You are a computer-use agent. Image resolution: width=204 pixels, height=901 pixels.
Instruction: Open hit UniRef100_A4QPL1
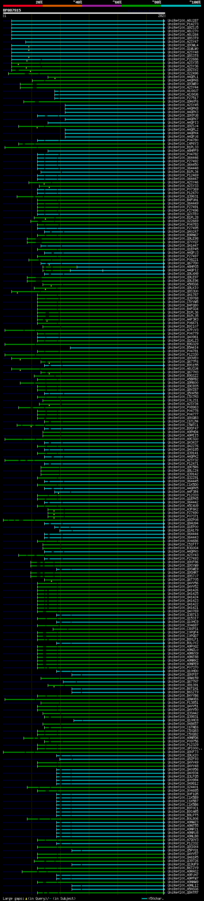pos(183,77)
